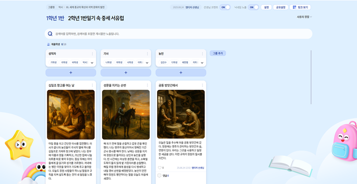Click the 성직자 group heading

coord(52,54)
